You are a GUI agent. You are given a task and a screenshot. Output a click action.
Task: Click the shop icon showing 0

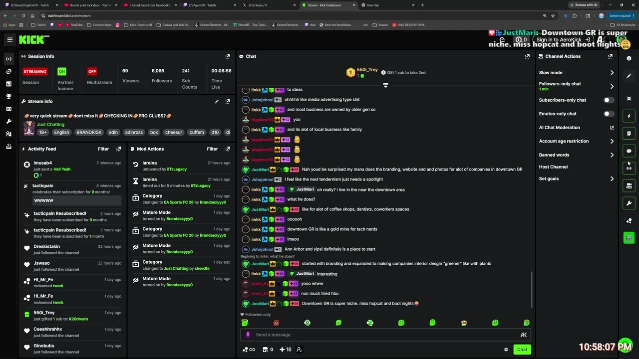(268, 350)
